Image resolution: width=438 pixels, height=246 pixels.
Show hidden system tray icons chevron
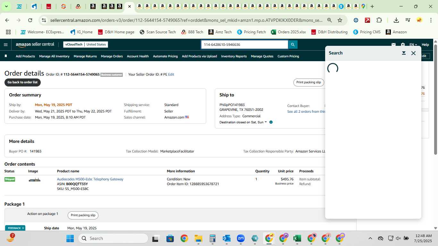coord(370,238)
